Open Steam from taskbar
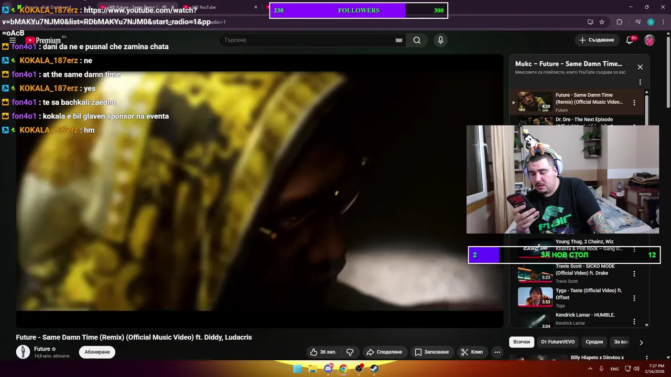671x377 pixels. coord(374,369)
